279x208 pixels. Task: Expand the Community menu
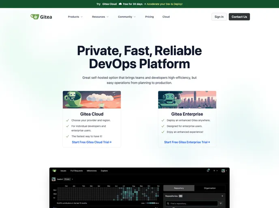coord(127,17)
